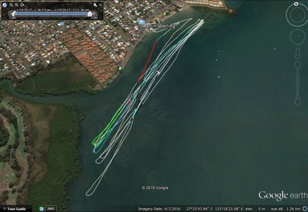Click the time slider play animation icon

click(5, 5)
